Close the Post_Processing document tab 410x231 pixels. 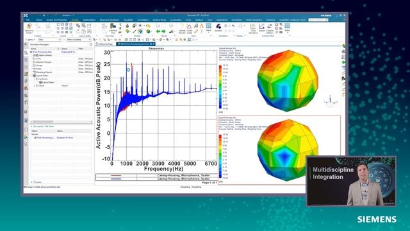pos(154,44)
